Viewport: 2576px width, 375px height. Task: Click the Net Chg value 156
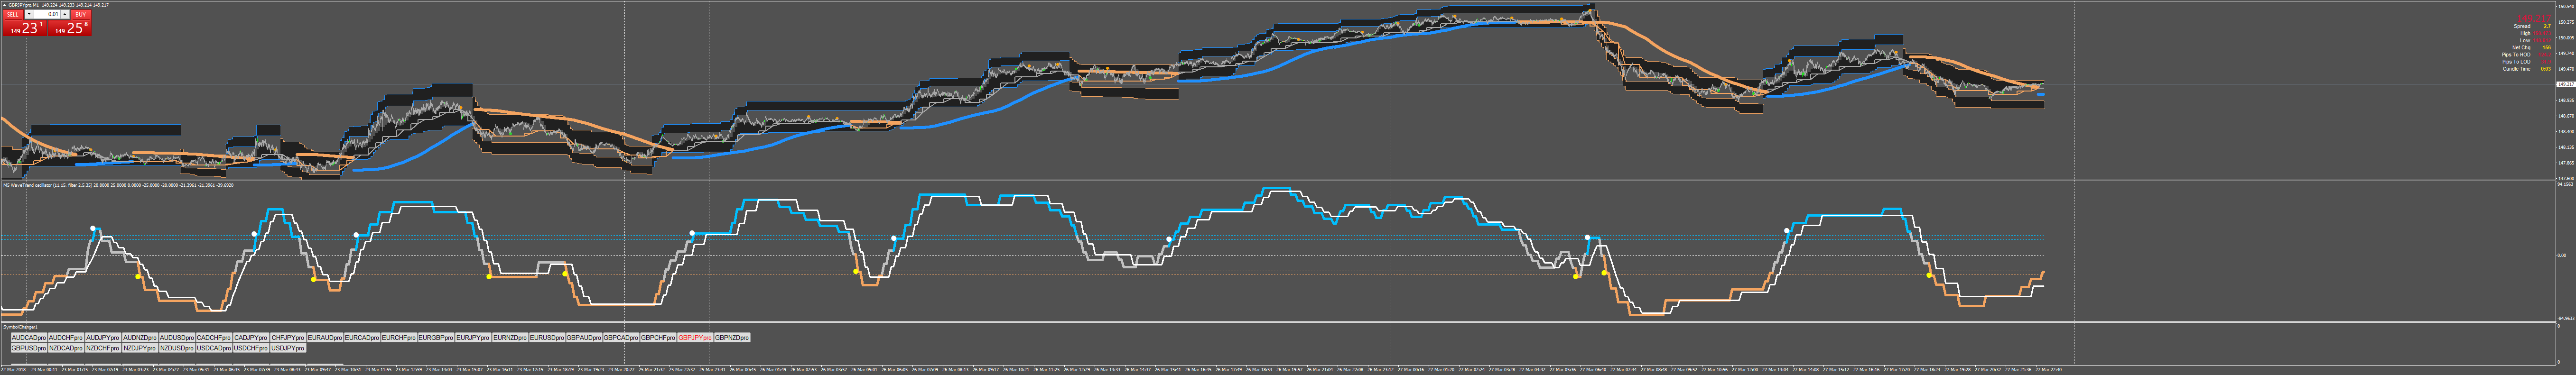pos(2547,47)
